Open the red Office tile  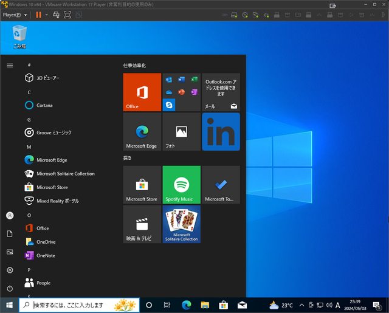pos(142,92)
